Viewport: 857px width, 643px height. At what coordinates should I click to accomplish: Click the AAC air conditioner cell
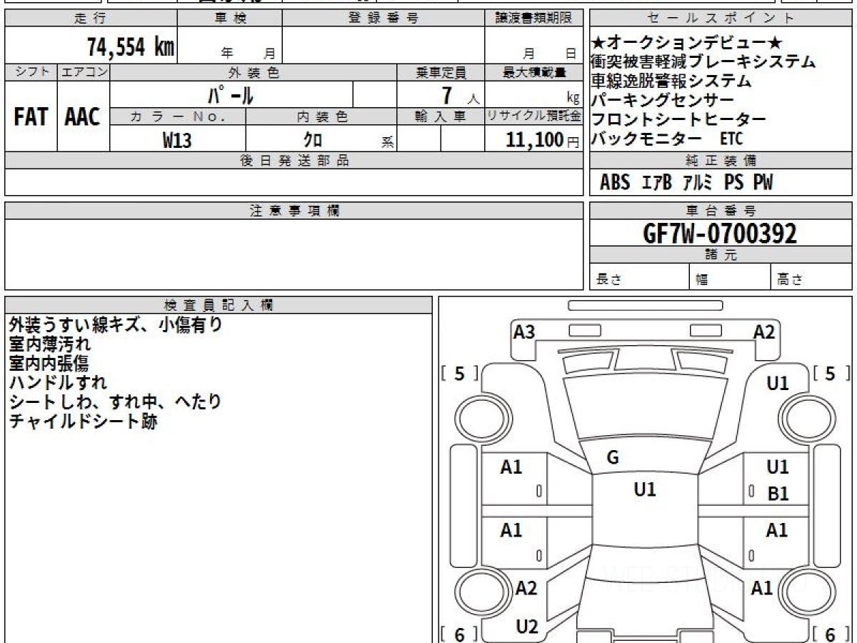point(83,117)
